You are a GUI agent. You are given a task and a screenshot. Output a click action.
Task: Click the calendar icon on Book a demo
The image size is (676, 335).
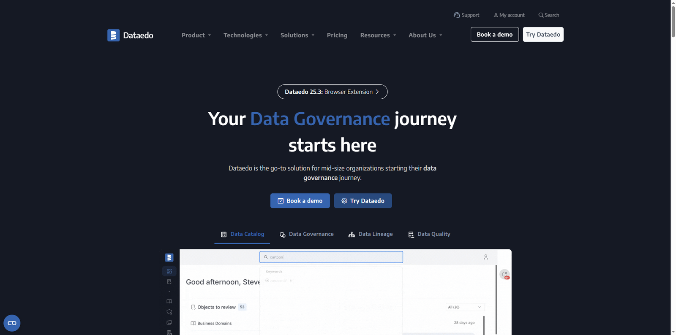[281, 201]
